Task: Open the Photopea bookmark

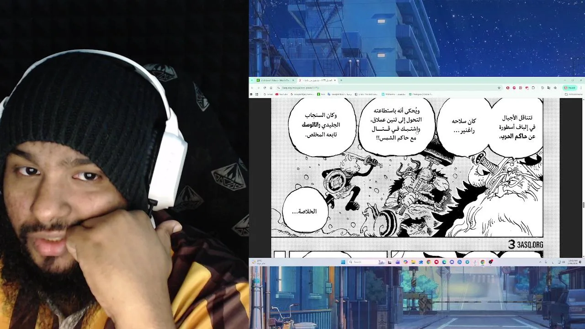Action: (421, 94)
